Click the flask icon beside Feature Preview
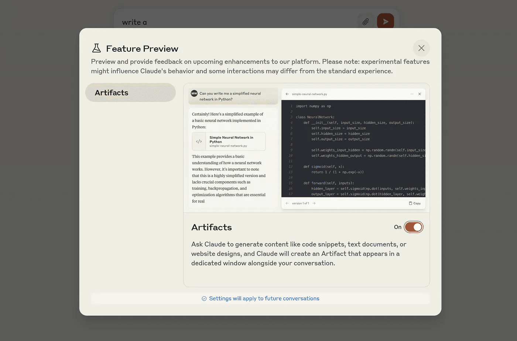 click(96, 48)
